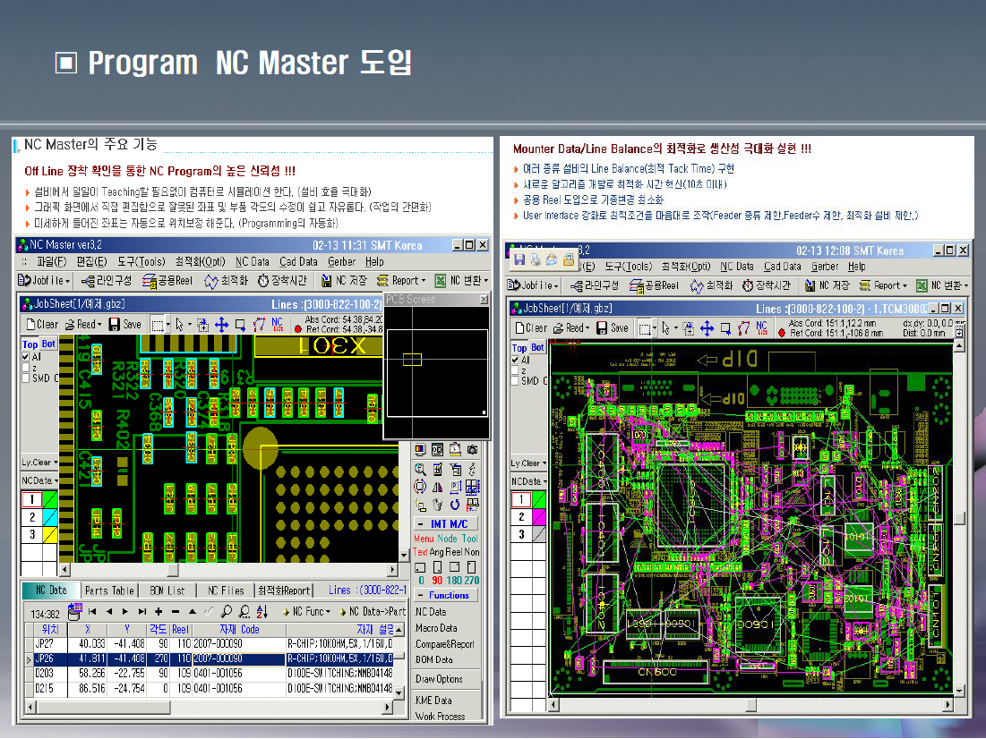Click the cyan swatch for layer 2 in left JobSheet
The height and width of the screenshot is (739, 986).
pos(49,517)
